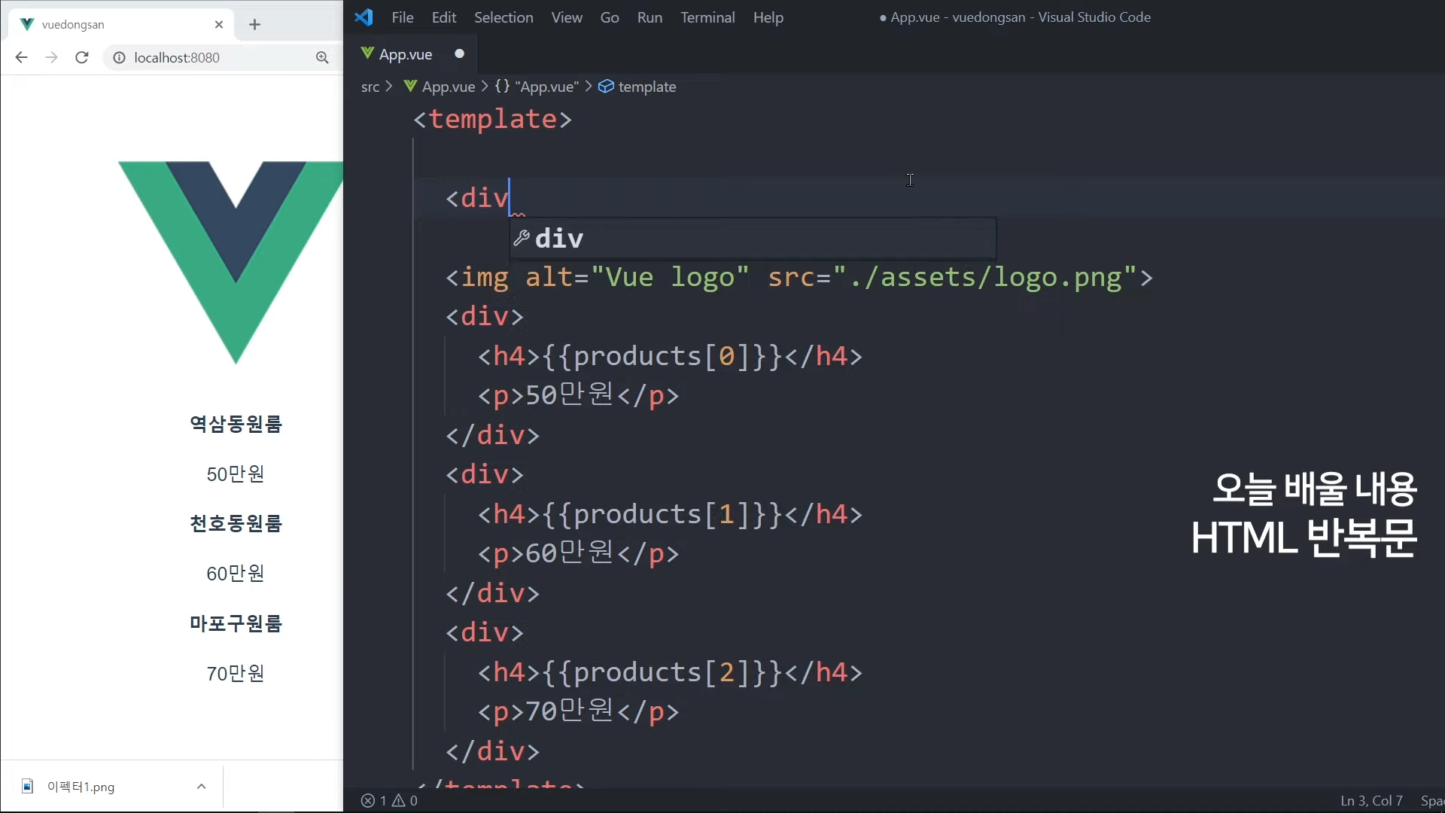1445x813 pixels.
Task: Open the Selection menu
Action: click(x=503, y=17)
